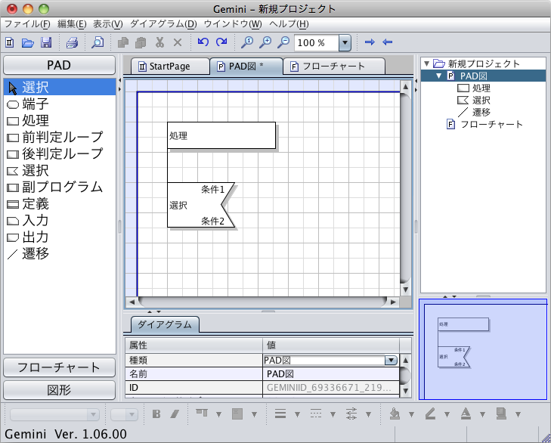
Task: Switch to the フローチャート tab
Action: click(334, 66)
